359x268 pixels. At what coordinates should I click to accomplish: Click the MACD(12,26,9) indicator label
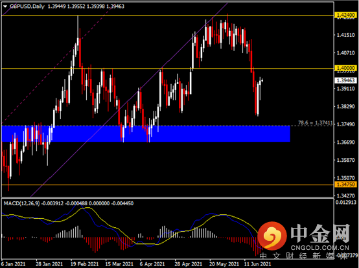(21, 203)
